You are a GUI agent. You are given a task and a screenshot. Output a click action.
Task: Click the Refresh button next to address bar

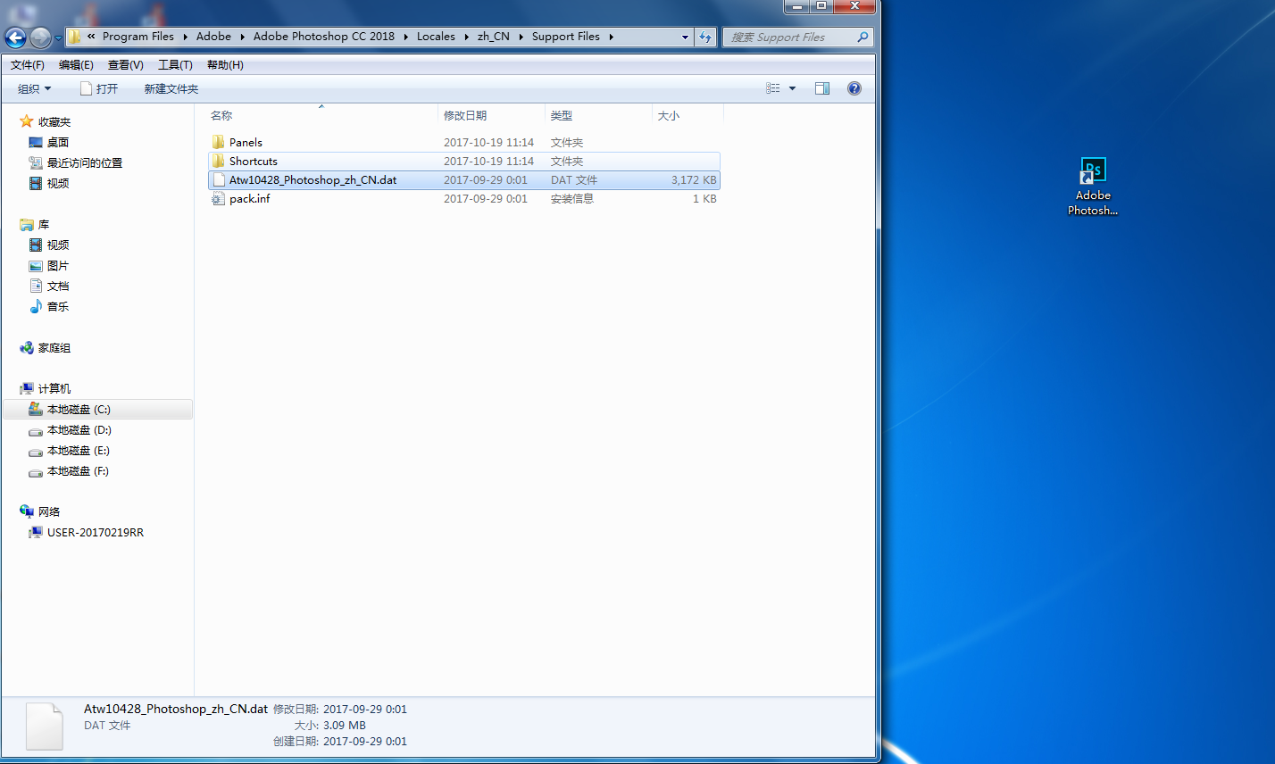point(706,37)
